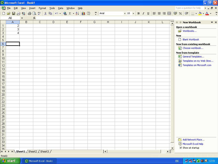Screen dimensions: 218x164
Task: Click the Cut scissors icon
Action: (x=45, y=13)
